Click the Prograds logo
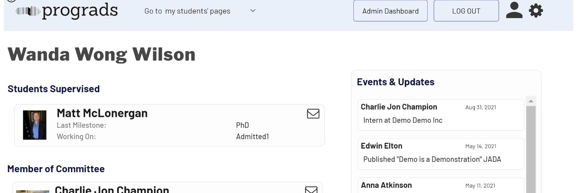This screenshot has height=193, width=580. pos(67,11)
